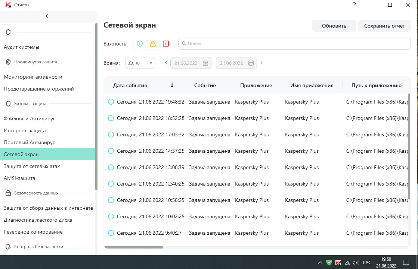Open Предотвращение вторжений report
This screenshot has width=418, height=269.
38,89
